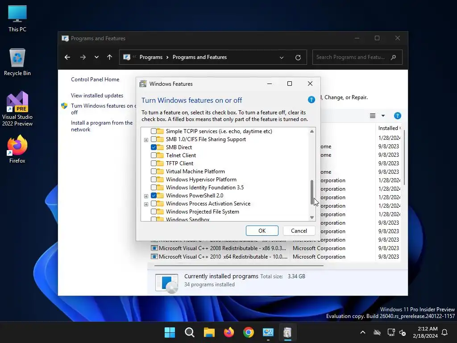Select Microsoft Visual C++ 2008 x86 program icon

pyautogui.click(x=154, y=248)
